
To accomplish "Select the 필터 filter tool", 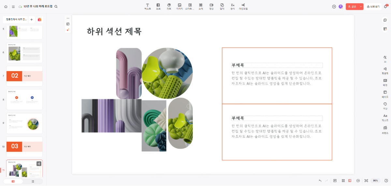I will click(x=222, y=7).
